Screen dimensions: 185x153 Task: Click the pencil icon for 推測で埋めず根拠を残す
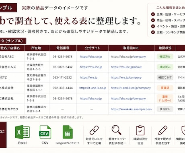[x=163, y=130]
